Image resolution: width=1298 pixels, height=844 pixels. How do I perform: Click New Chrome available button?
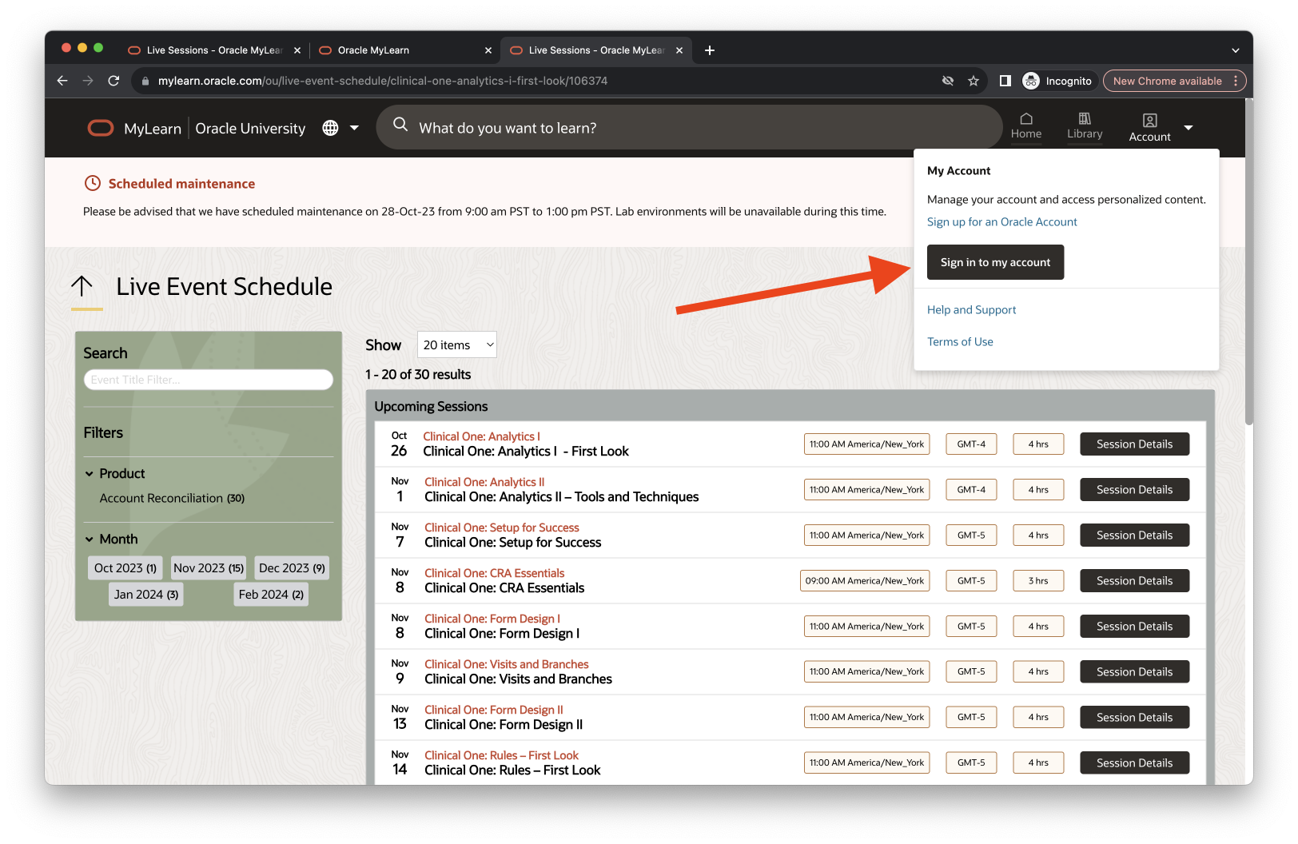(1167, 81)
